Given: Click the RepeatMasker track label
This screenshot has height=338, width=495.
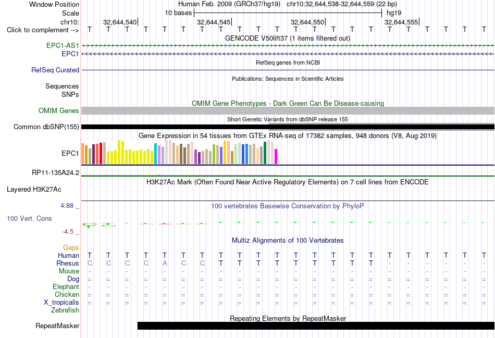Looking at the screenshot, I should [57, 326].
